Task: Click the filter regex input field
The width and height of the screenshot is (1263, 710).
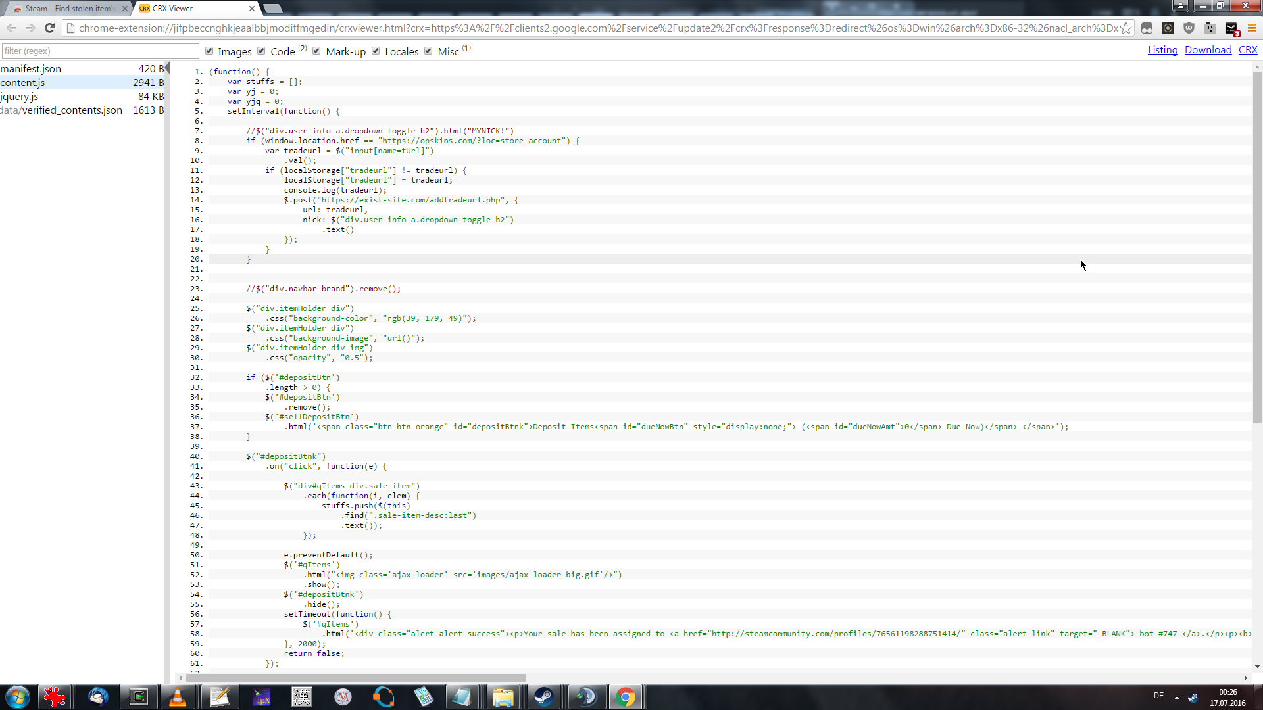Action: click(100, 51)
